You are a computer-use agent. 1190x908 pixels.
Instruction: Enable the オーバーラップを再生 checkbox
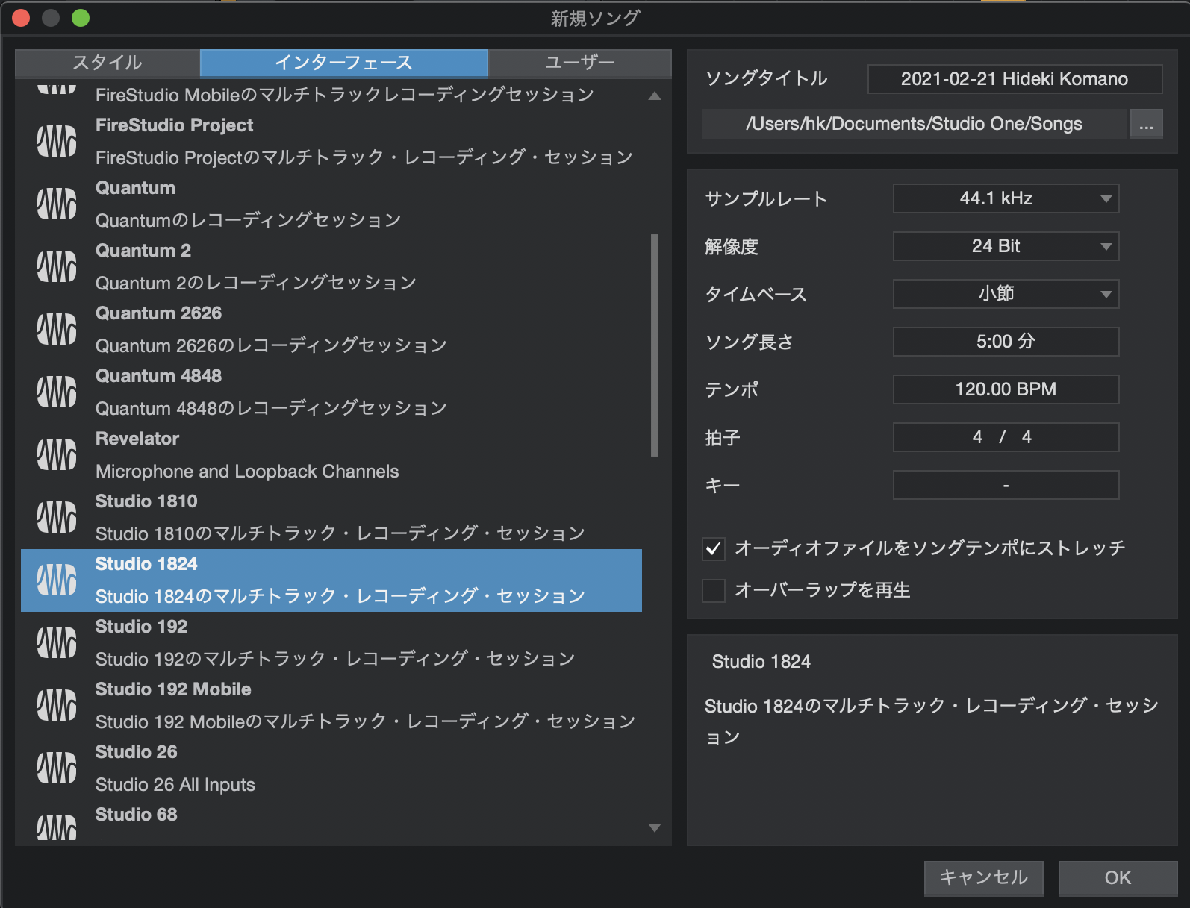(x=714, y=591)
